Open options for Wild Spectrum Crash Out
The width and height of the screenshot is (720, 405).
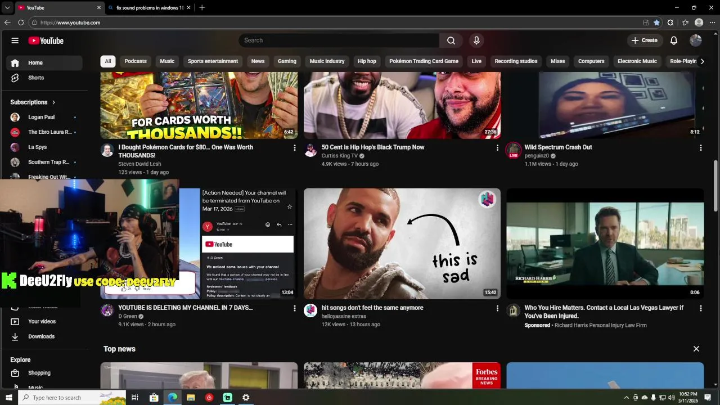pos(700,147)
